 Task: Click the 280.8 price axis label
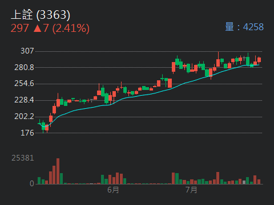24,67
